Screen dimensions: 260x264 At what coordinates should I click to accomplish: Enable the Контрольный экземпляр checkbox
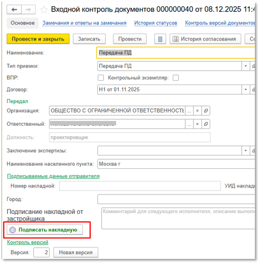[x=176, y=78]
